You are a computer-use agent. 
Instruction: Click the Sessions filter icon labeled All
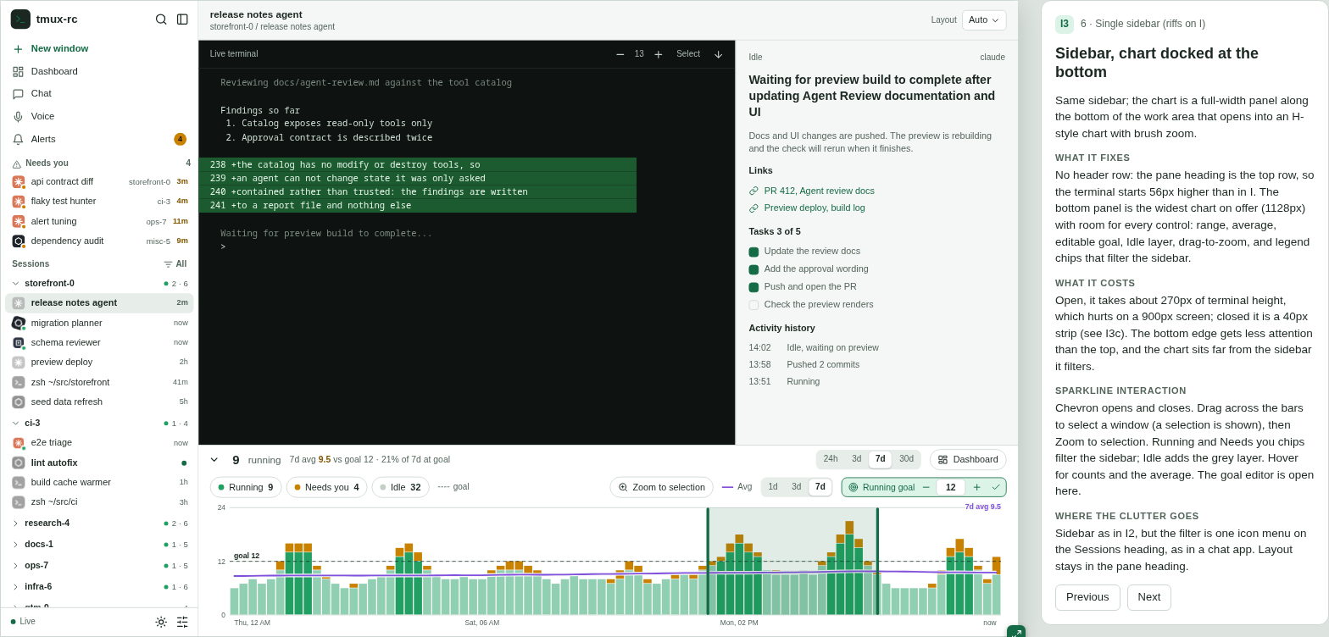pyautogui.click(x=175, y=264)
